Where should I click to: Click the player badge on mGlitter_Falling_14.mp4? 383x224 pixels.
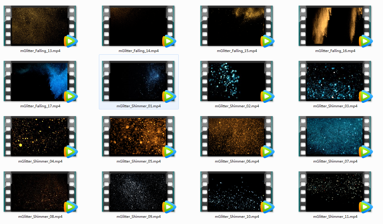click(169, 41)
